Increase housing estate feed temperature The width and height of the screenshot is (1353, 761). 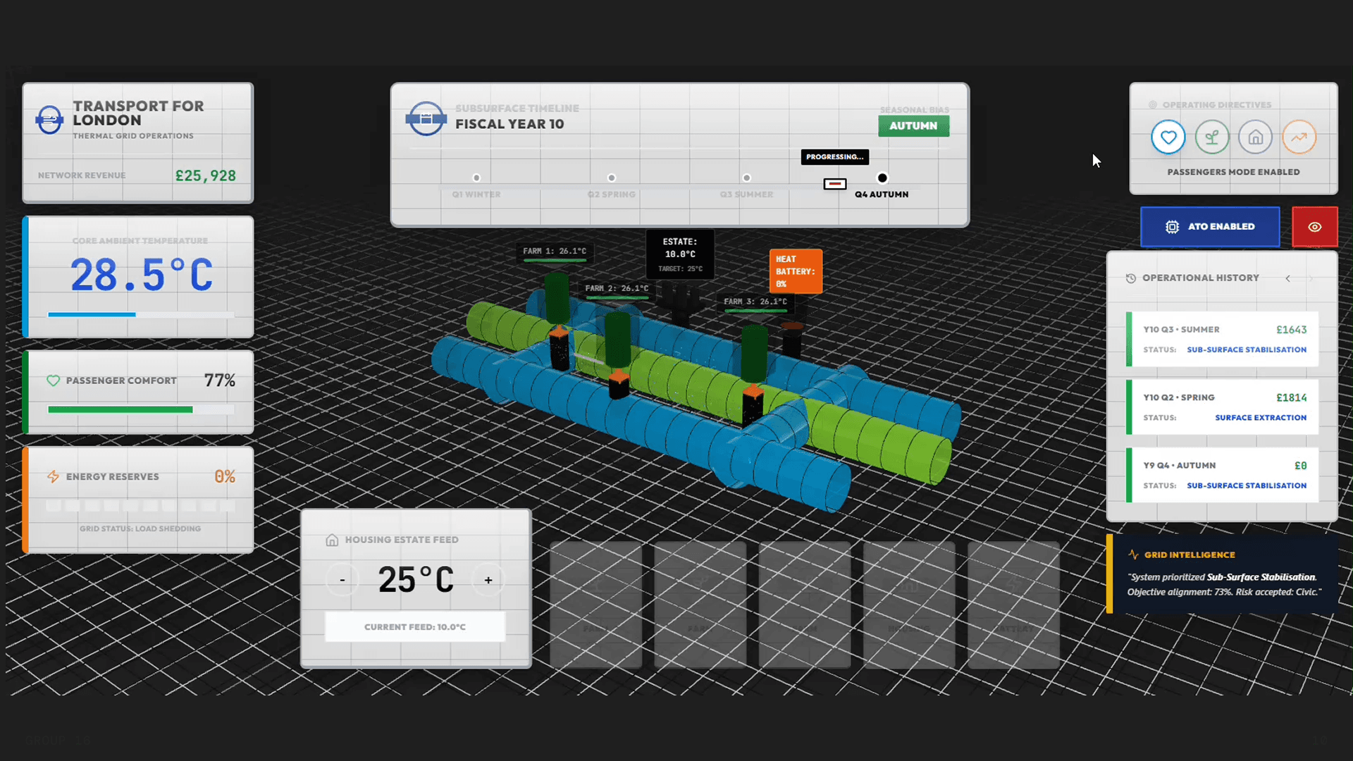coord(488,580)
